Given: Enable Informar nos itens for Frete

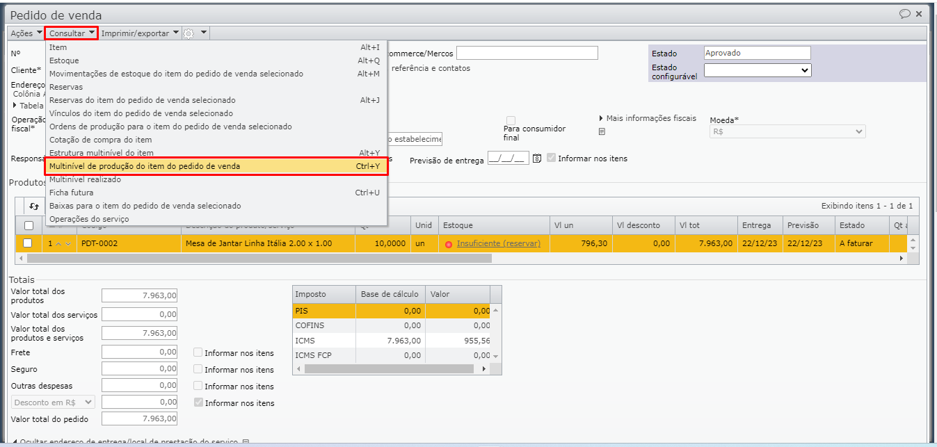Looking at the screenshot, I should pos(198,353).
